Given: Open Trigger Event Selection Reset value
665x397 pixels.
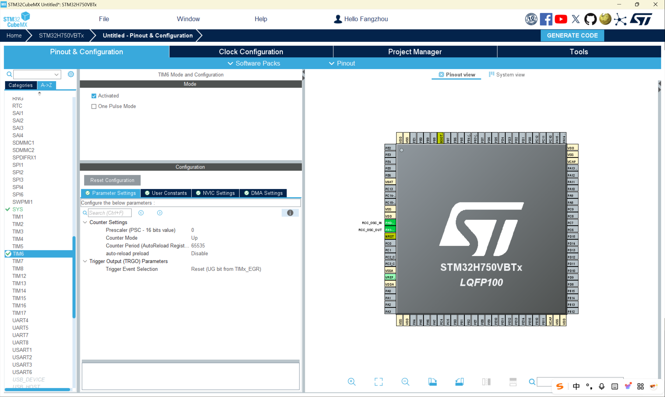Looking at the screenshot, I should pos(226,269).
